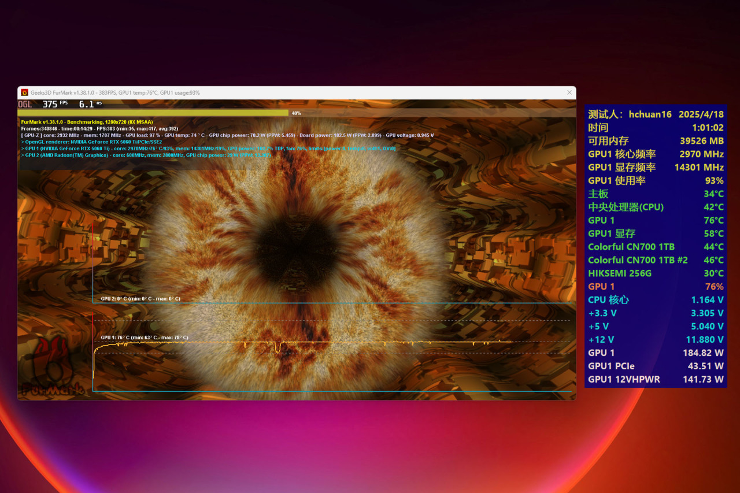This screenshot has height=493, width=740.
Task: Click the "中央处理器(CPU)" 42°C row
Action: coord(656,207)
